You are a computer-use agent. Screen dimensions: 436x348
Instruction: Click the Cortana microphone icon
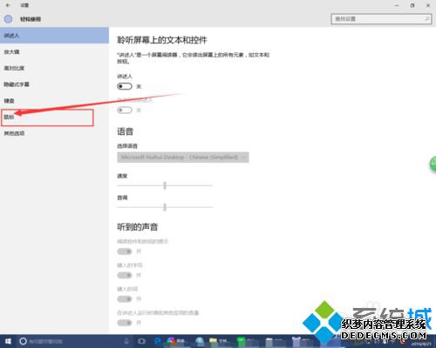click(x=126, y=341)
